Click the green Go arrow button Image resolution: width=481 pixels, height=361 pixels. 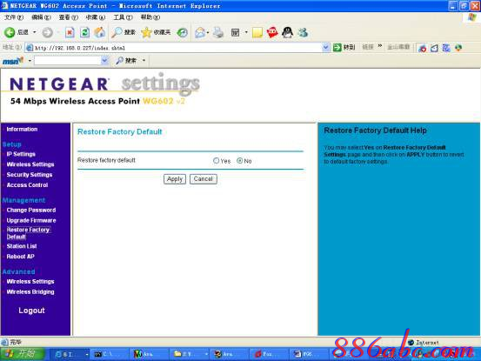click(337, 47)
